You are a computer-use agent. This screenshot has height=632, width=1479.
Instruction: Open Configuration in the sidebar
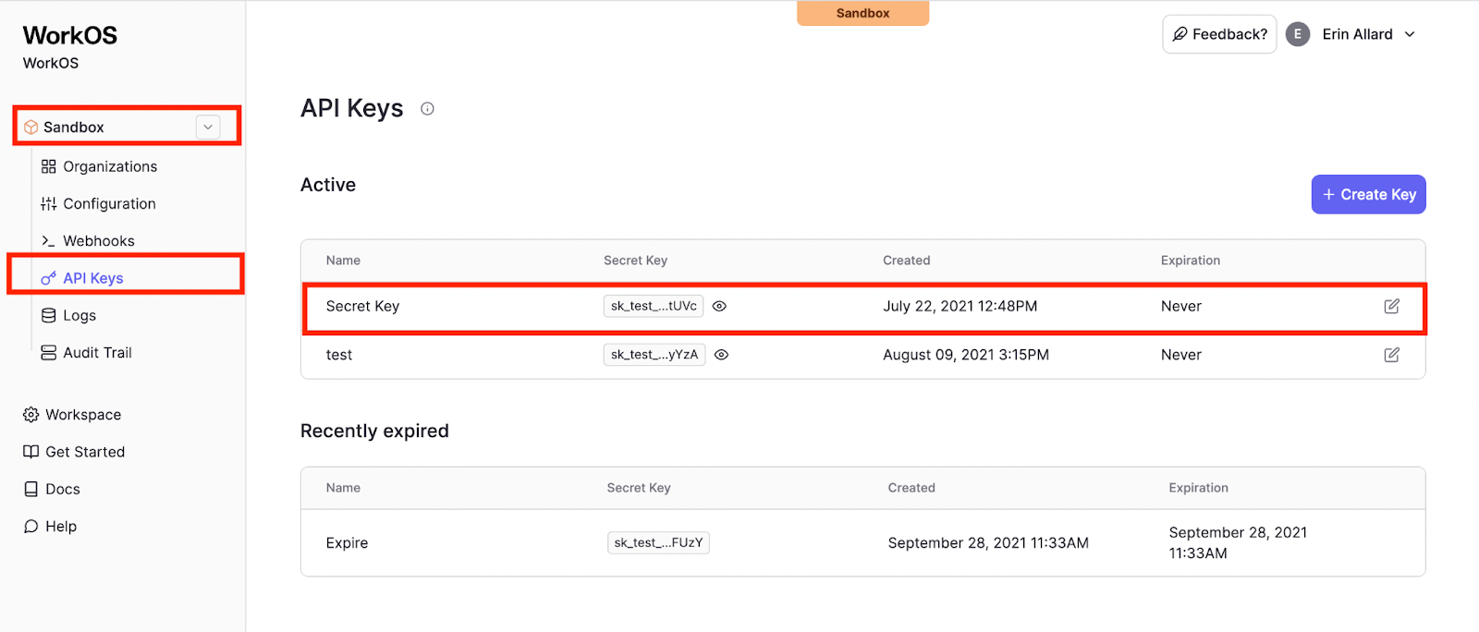[98, 203]
